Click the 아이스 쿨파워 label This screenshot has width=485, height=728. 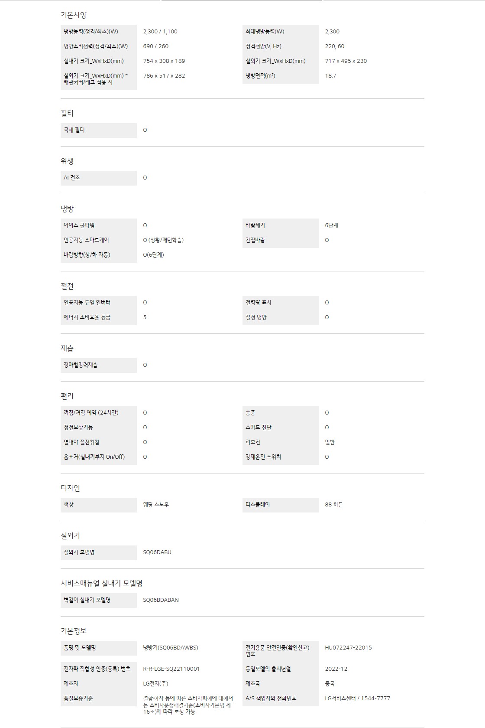point(79,225)
